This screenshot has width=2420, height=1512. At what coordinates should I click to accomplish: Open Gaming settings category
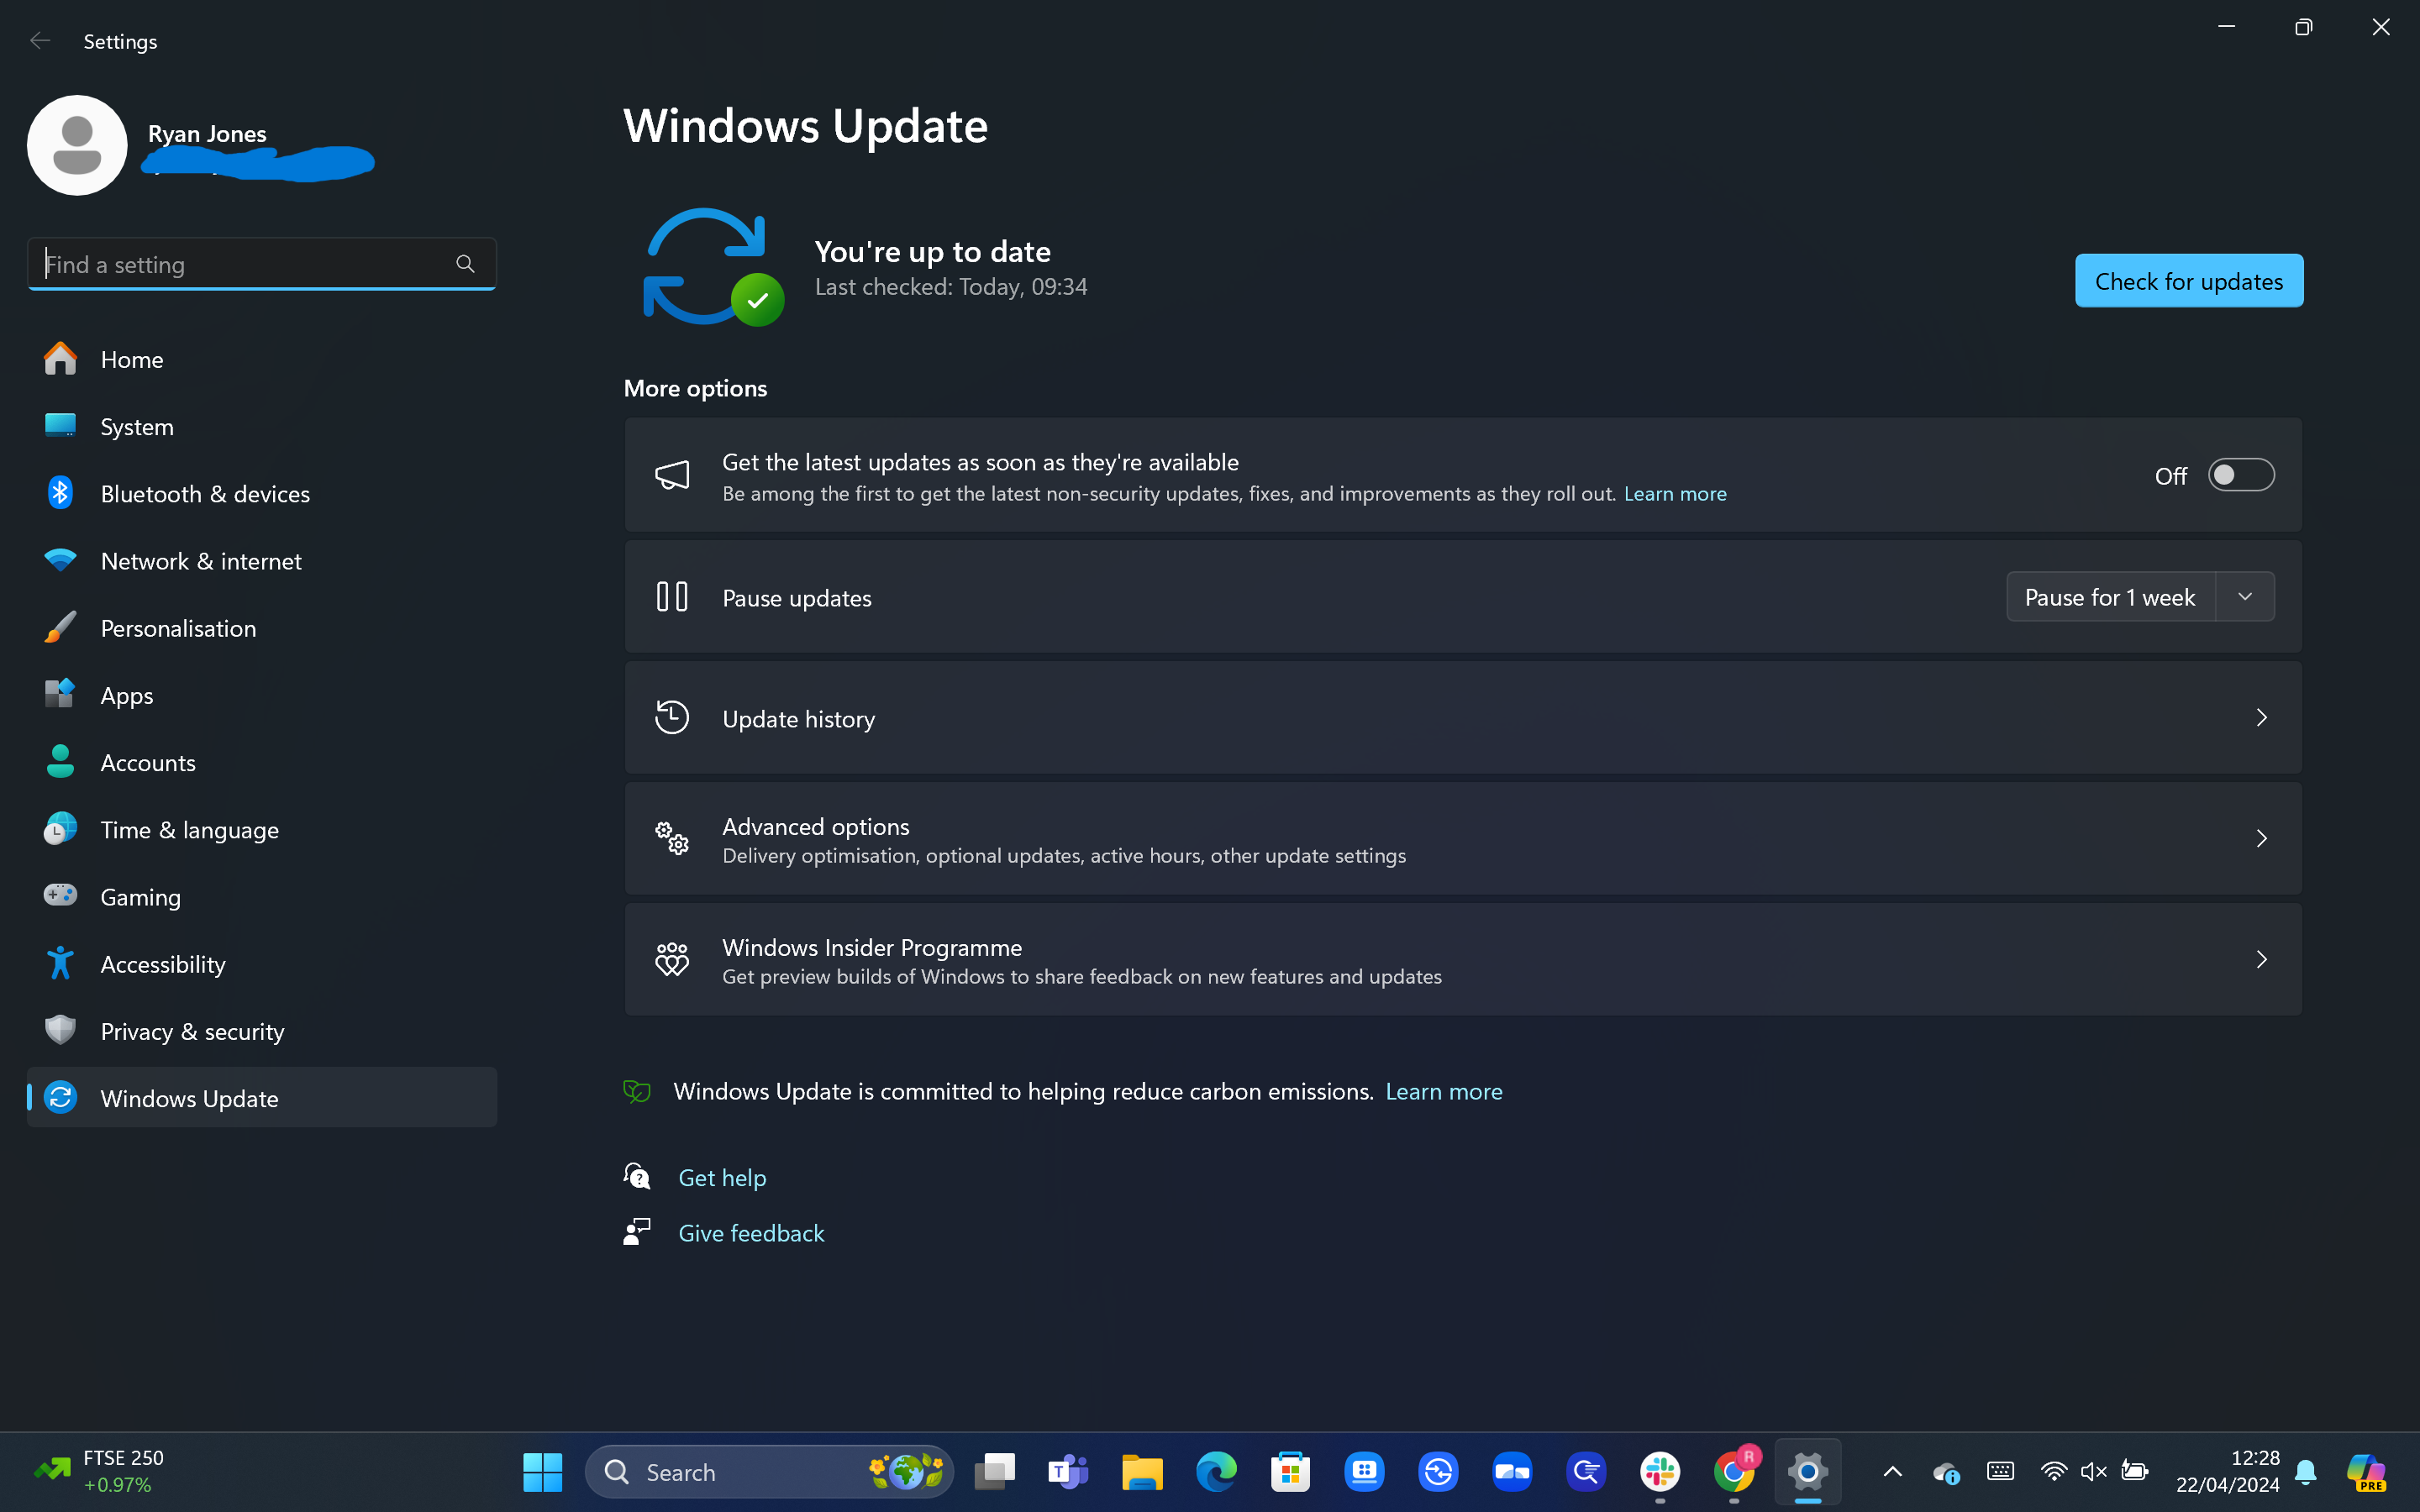(x=262, y=896)
